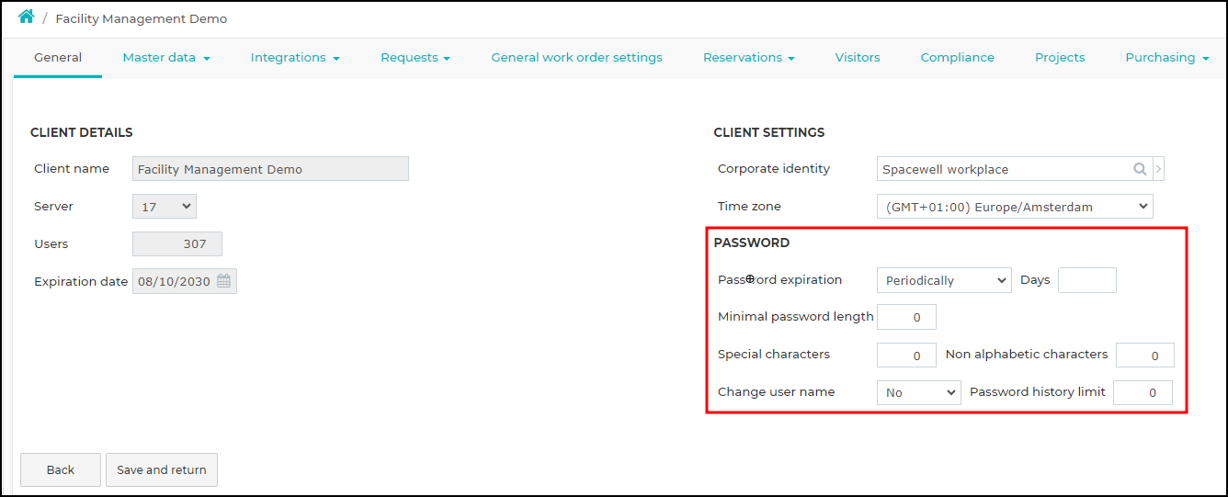Open the Purchasing menu
The height and width of the screenshot is (497, 1228).
coord(1167,58)
